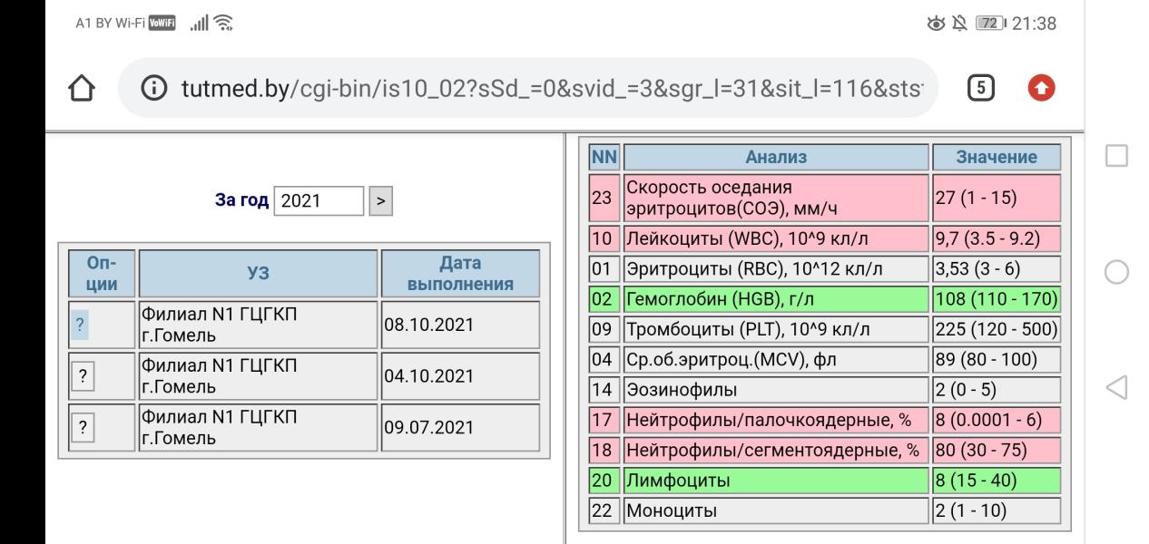Open the tab switcher showing 5 tabs
Screen dimensions: 1149x544
pyautogui.click(x=982, y=89)
